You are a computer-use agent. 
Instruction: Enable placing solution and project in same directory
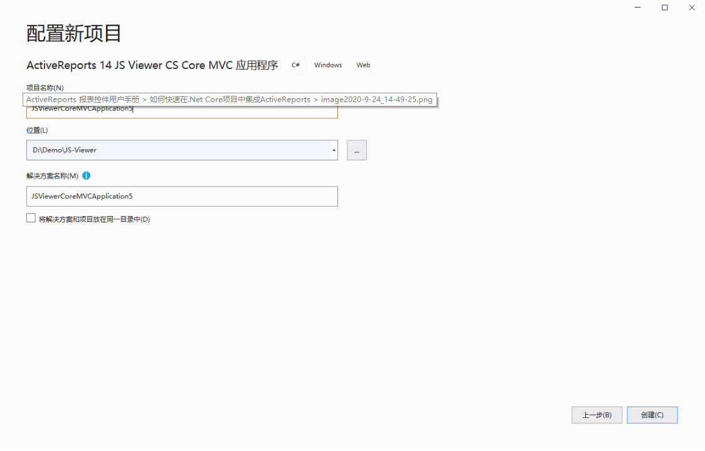(x=31, y=219)
